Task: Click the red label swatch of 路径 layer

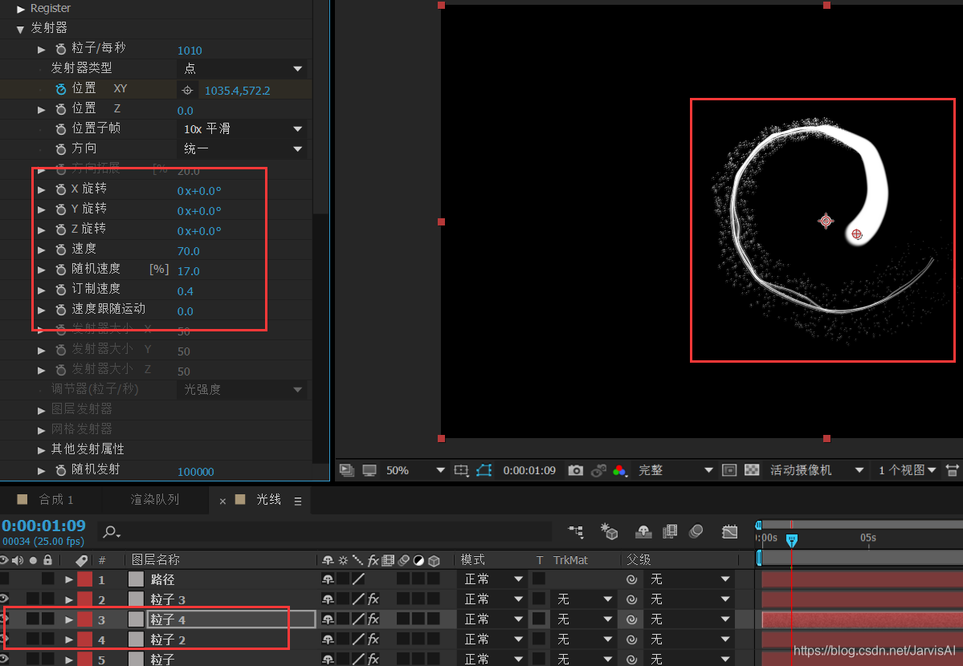Action: [x=85, y=579]
